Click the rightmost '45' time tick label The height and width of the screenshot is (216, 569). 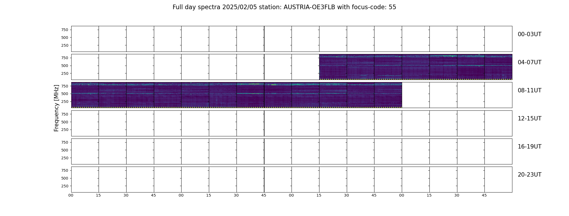coord(484,195)
